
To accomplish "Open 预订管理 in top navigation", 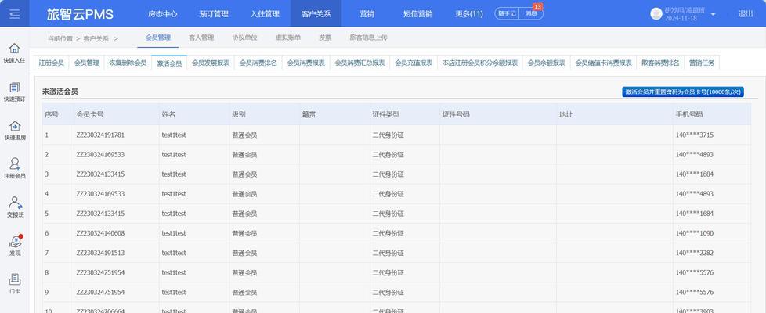I will coord(214,13).
